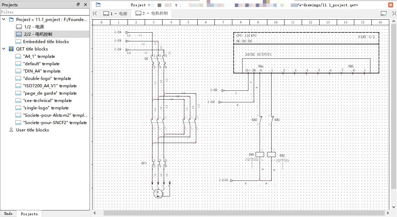
Task: Click the KM1 coil symbol
Action: point(260,155)
